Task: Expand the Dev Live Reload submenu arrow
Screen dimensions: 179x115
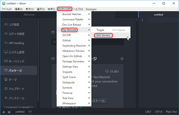Action: pyautogui.click(x=89, y=25)
